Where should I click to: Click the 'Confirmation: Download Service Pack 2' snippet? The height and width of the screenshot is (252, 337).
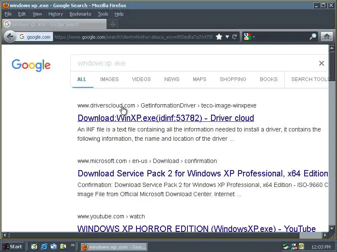(x=203, y=189)
